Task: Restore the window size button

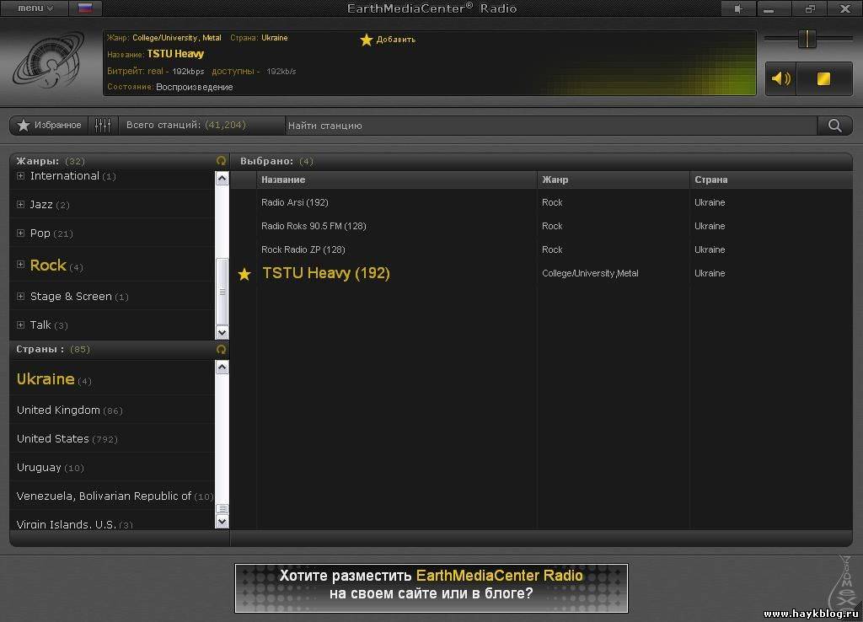Action: (x=810, y=8)
